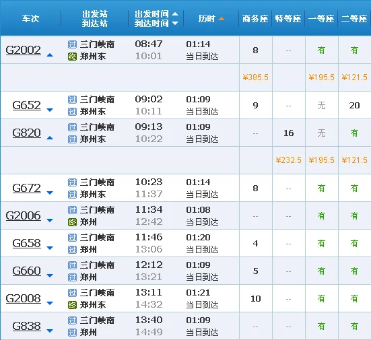Open train G652 details link

[26, 105]
